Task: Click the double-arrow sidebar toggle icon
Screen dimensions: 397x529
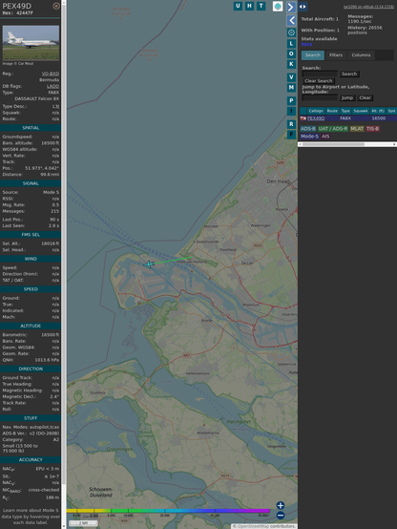Action: pos(303,7)
